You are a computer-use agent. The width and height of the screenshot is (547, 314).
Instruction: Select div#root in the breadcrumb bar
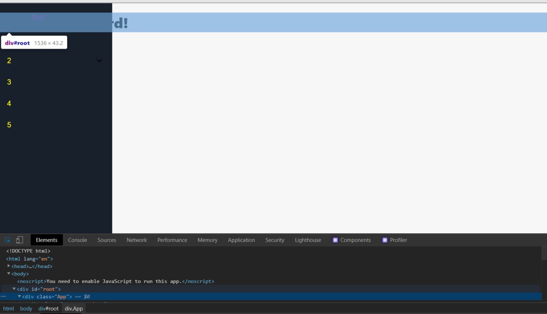[48, 308]
